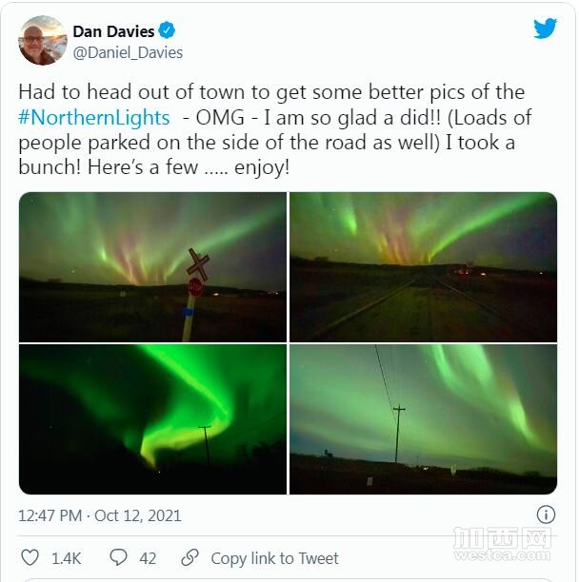Open the tweet info circle icon
The image size is (579, 582).
coord(546,514)
